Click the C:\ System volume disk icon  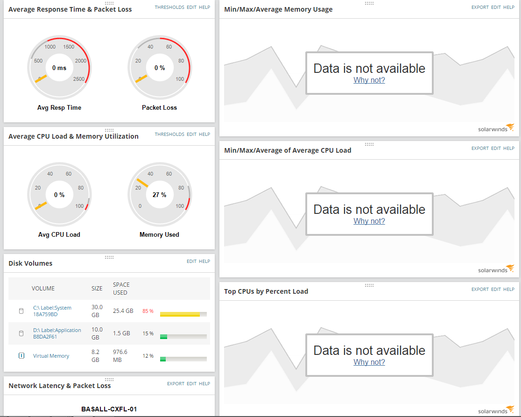coord(21,311)
